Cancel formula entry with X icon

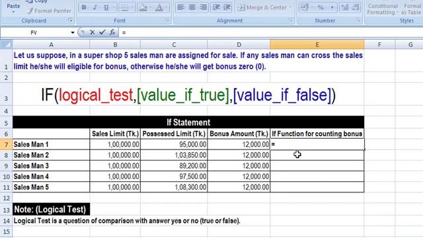tap(93, 32)
